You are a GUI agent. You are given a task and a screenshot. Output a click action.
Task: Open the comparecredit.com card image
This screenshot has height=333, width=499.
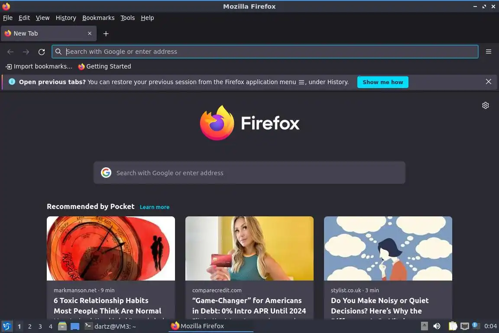tap(249, 248)
